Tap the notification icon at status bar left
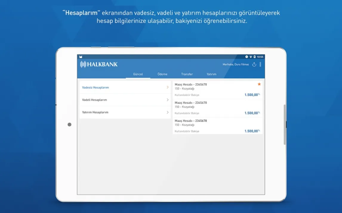 coord(81,57)
